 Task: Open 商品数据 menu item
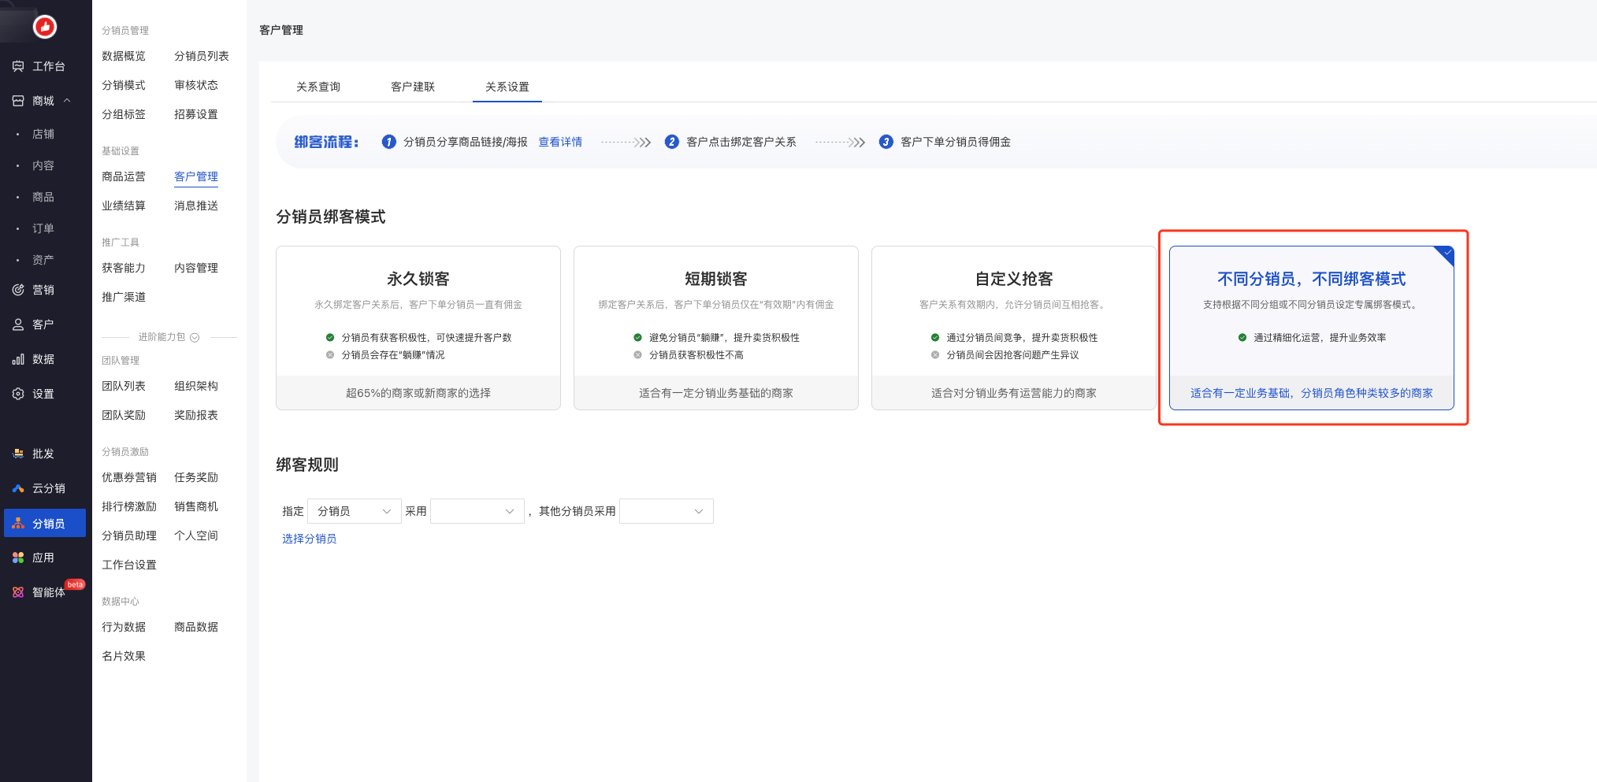pyautogui.click(x=196, y=627)
